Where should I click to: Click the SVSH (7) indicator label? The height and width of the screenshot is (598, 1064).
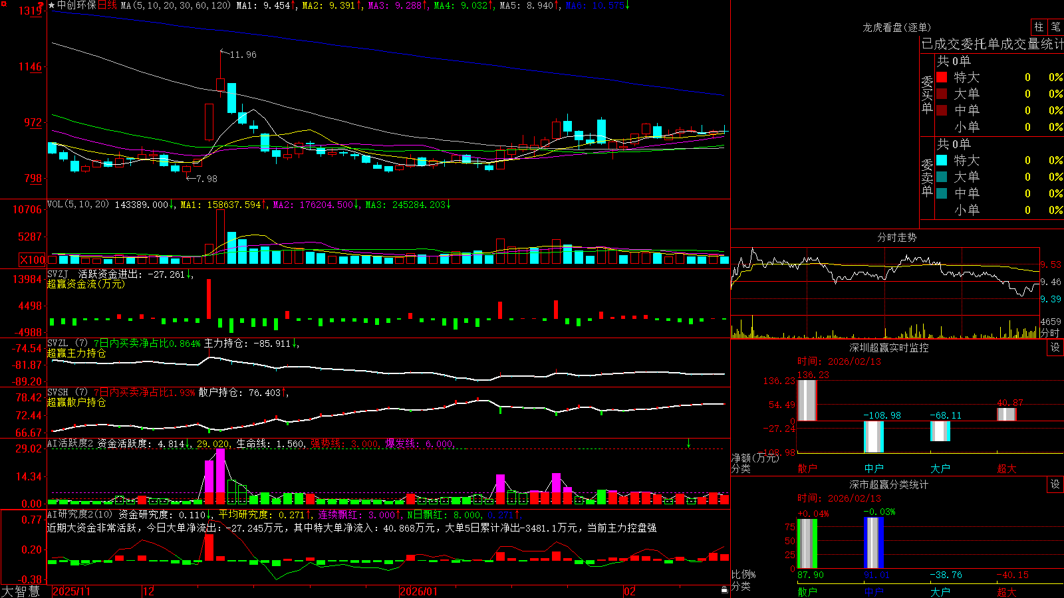pyautogui.click(x=67, y=393)
